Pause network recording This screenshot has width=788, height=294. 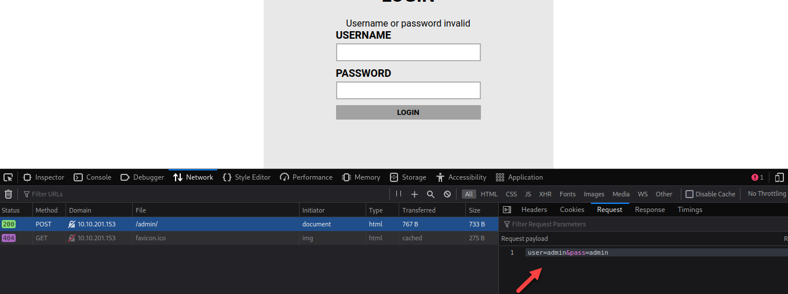tap(399, 194)
